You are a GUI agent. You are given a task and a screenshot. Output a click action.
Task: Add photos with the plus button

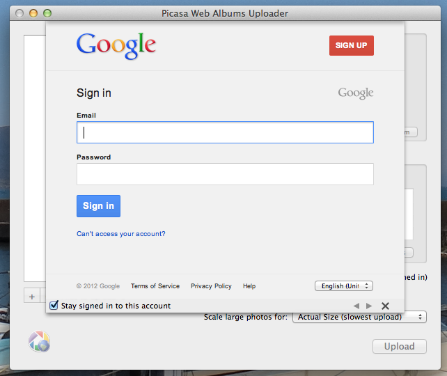[x=32, y=297]
